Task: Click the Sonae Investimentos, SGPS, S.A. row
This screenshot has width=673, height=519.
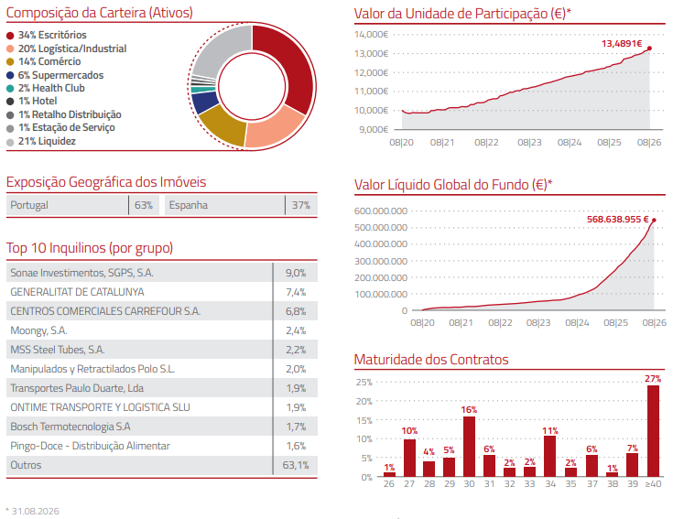Action: [x=162, y=273]
